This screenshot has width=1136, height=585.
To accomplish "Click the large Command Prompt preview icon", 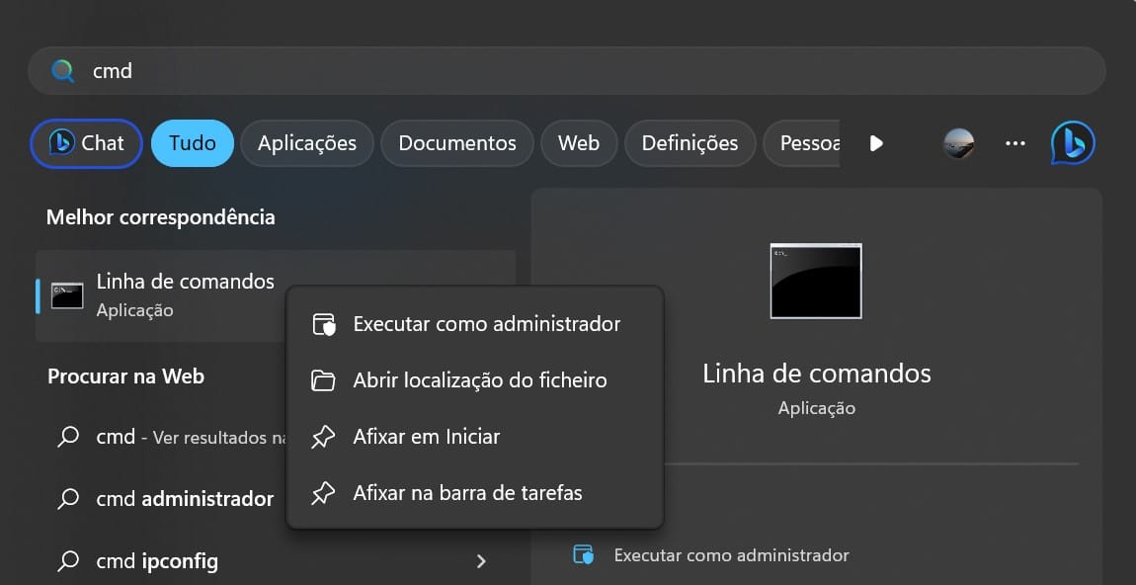I will click(816, 282).
